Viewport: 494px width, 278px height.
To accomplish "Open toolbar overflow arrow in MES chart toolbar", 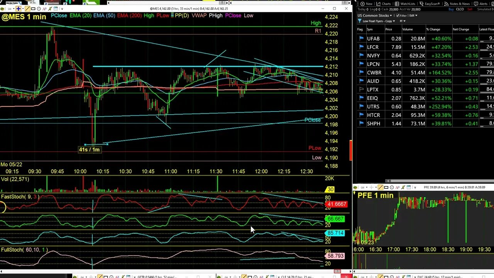I will pyautogui.click(x=62, y=9).
